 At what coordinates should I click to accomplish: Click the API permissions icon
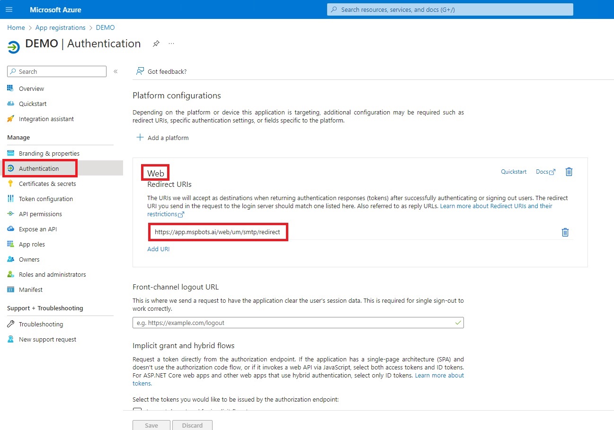pos(10,214)
